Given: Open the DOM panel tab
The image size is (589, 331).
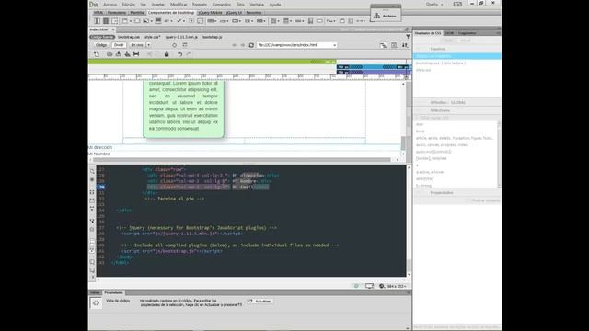Looking at the screenshot, I should [450, 33].
